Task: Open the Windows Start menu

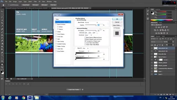Action: (3, 97)
